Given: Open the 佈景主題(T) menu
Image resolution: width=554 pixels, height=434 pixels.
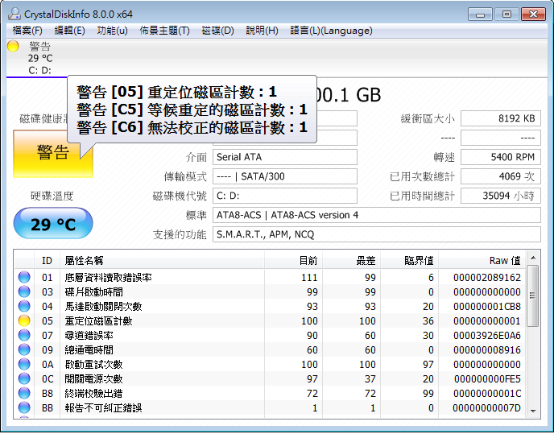Looking at the screenshot, I should (x=164, y=31).
